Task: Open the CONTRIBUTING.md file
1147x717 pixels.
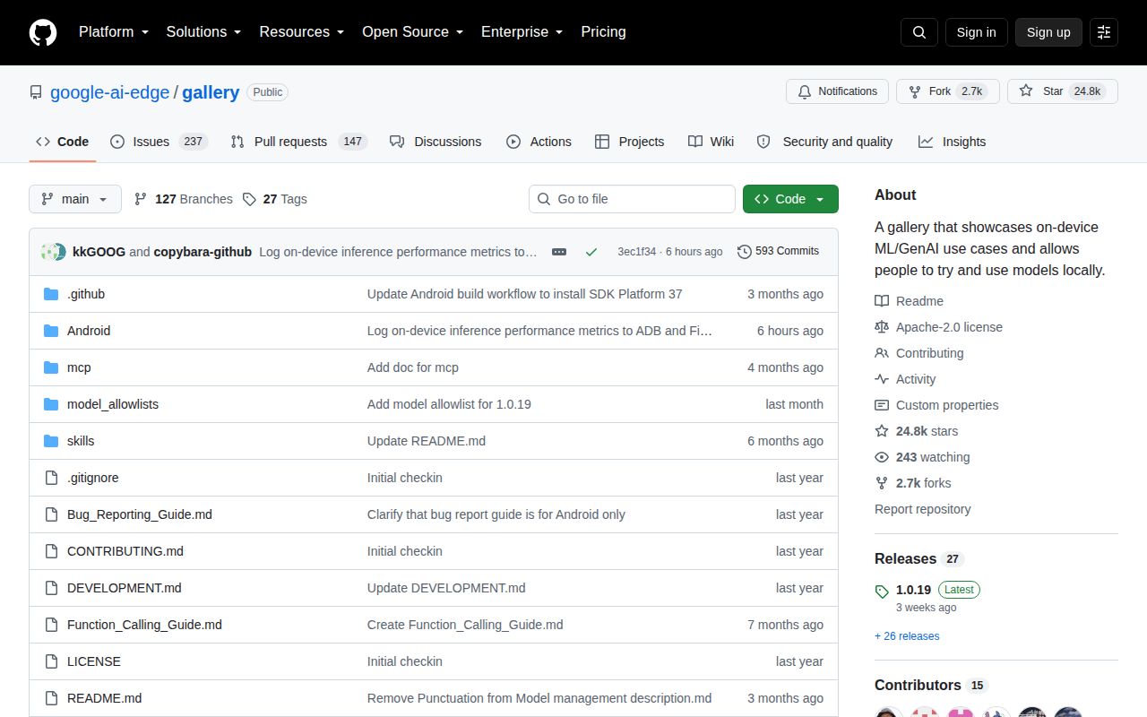Action: [x=125, y=551]
